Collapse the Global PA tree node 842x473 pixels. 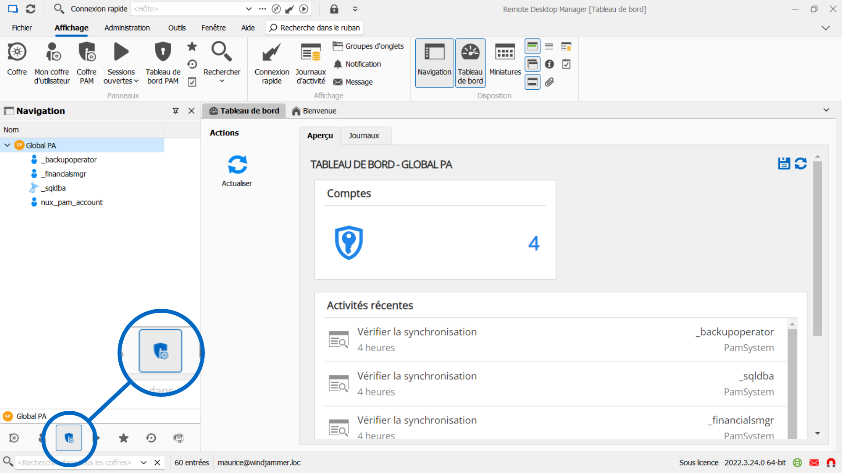[x=7, y=145]
